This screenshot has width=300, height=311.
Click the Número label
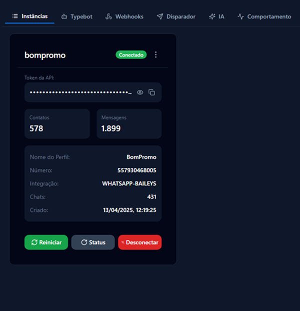41,170
